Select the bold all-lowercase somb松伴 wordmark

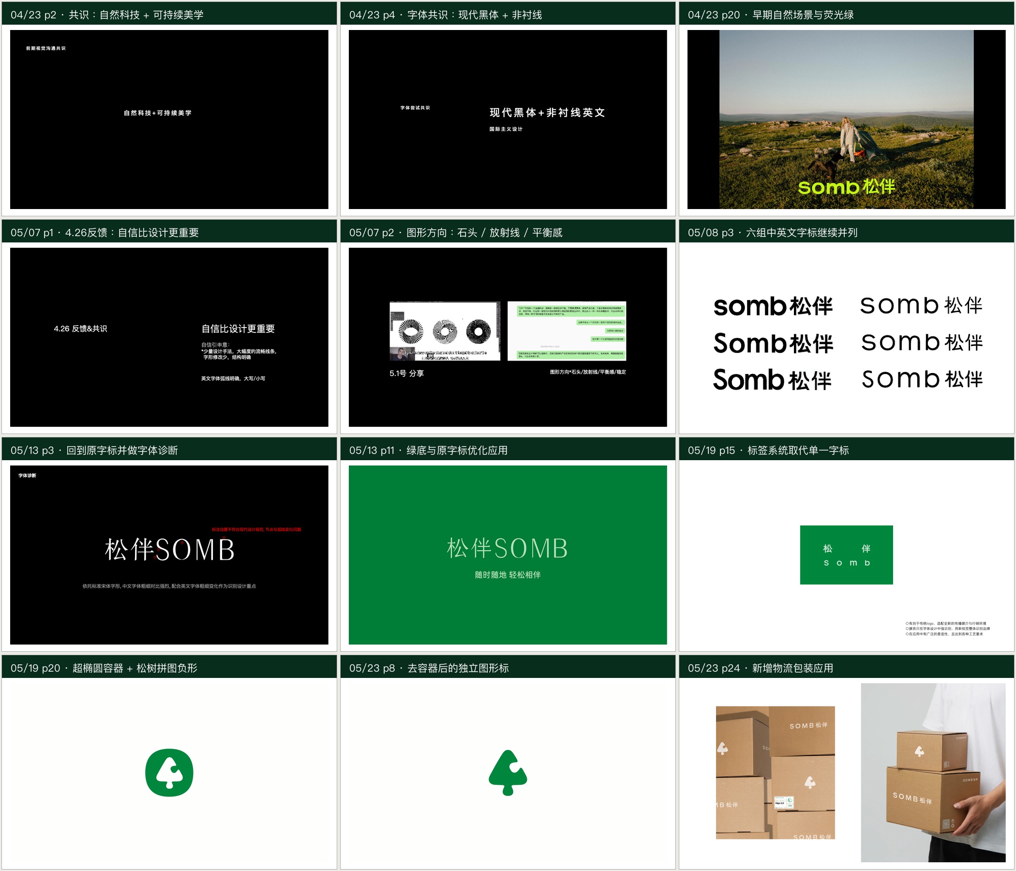pyautogui.click(x=773, y=306)
